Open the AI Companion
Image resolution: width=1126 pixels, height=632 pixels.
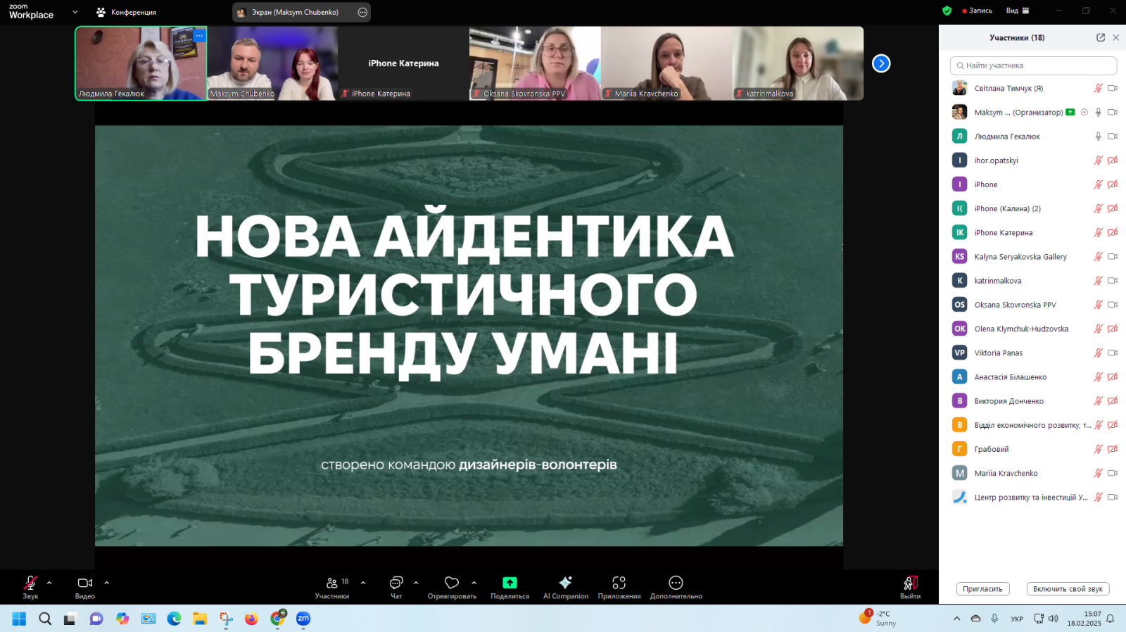pyautogui.click(x=566, y=587)
